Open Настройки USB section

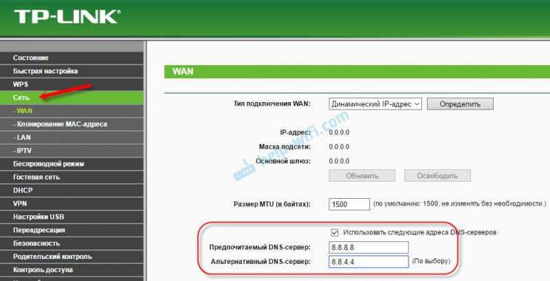71,217
